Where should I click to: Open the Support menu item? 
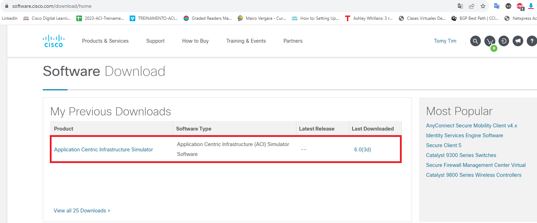pyautogui.click(x=155, y=41)
